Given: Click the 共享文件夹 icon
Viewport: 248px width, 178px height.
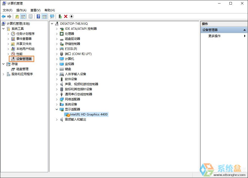Looking at the screenshot, I should pyautogui.click(x=13, y=44).
